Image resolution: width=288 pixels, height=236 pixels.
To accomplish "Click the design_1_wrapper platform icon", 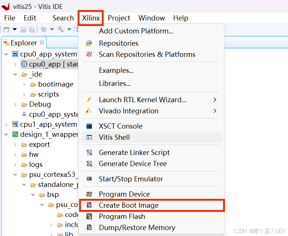I will 15,134.
